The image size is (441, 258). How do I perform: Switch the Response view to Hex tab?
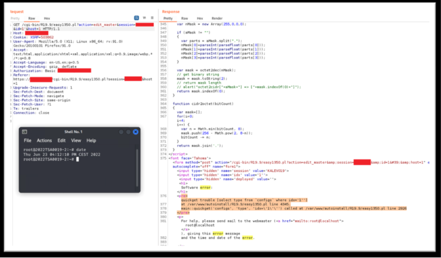200,19
